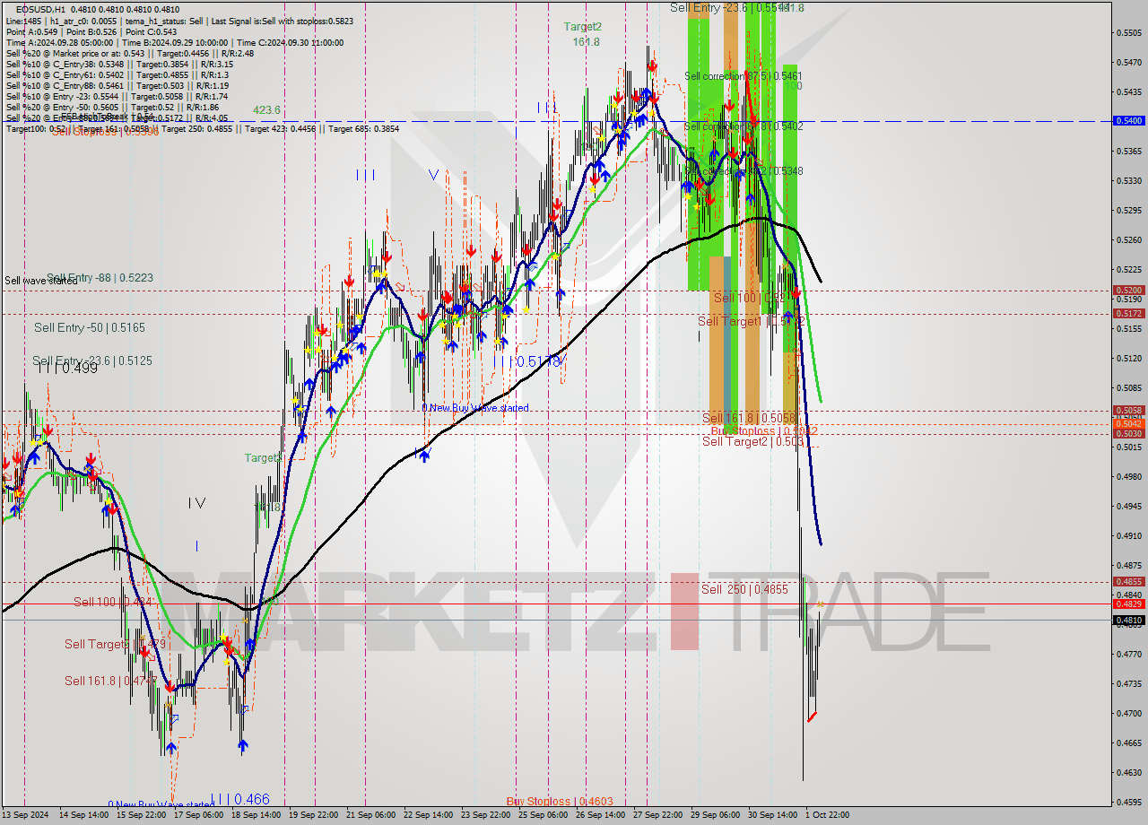Click the blue up arrow below the 18 Sep 14:00 low
1148x825 pixels.
(243, 744)
